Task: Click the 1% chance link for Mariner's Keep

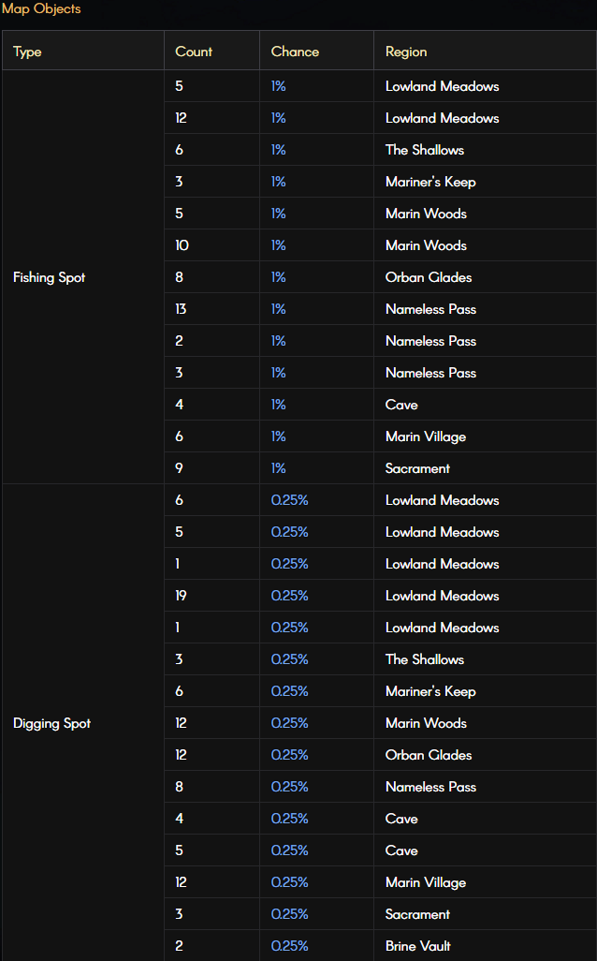Action: [279, 182]
